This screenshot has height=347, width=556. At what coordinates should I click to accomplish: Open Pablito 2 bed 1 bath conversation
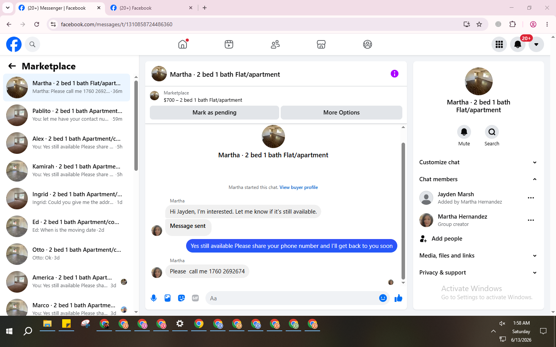pos(66,115)
